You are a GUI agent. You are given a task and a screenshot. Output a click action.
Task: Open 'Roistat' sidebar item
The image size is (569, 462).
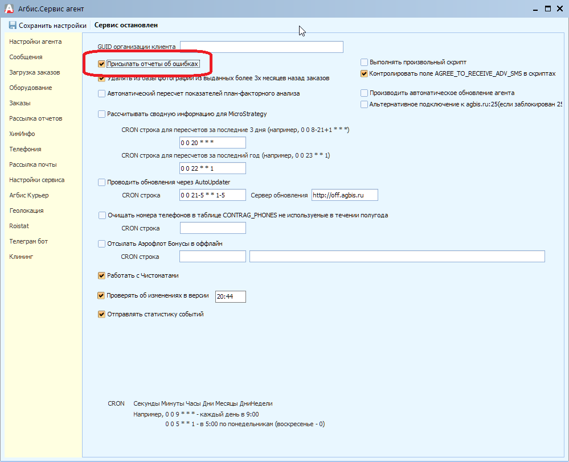tap(19, 226)
